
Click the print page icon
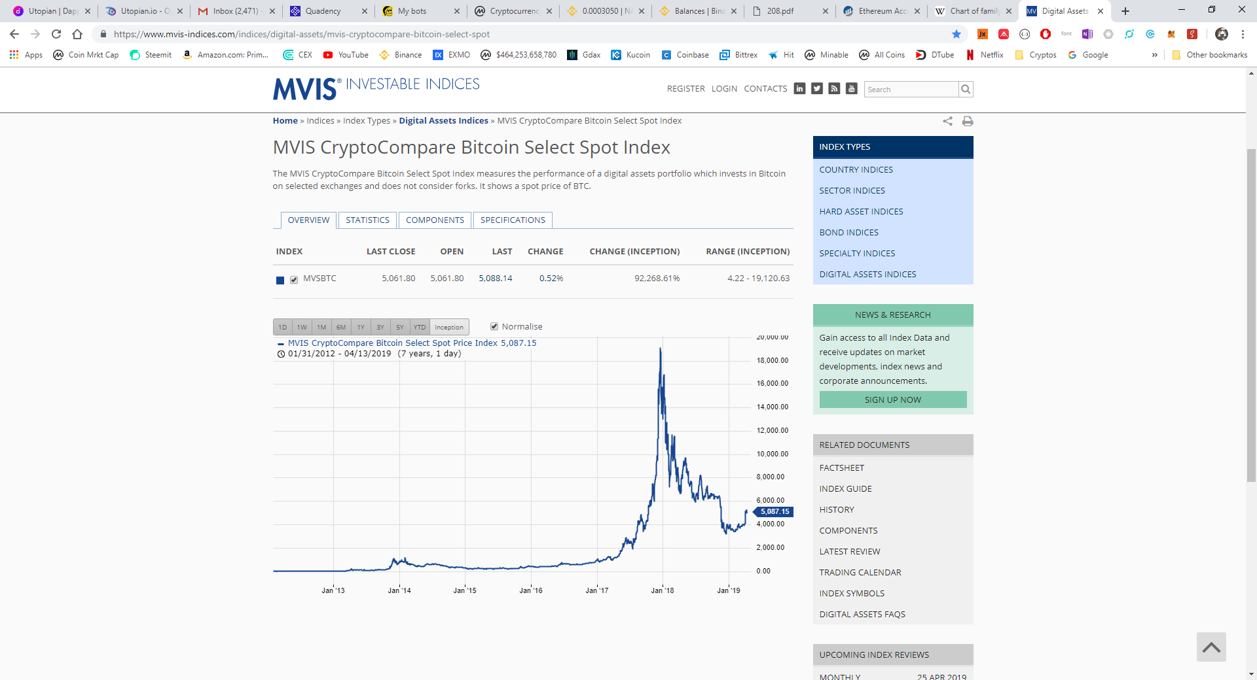(x=968, y=121)
